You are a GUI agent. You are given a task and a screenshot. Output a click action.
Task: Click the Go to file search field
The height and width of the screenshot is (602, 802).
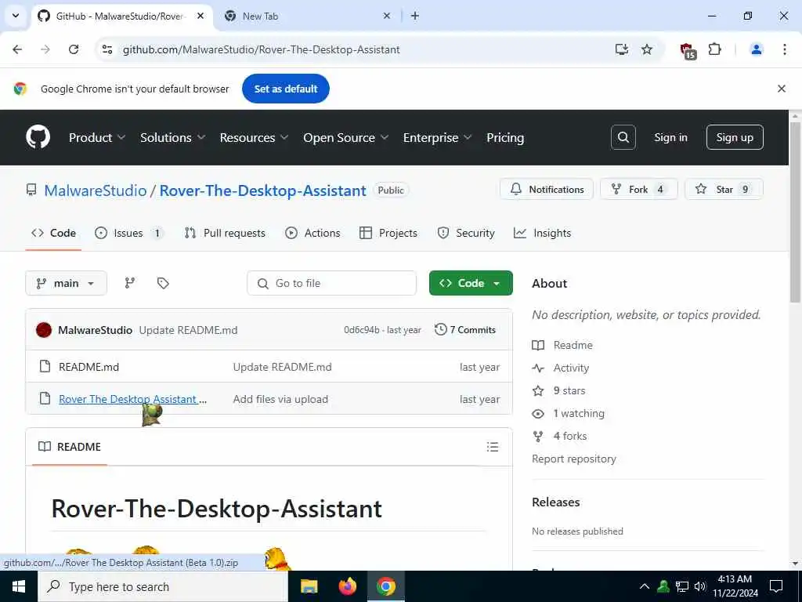pos(331,283)
